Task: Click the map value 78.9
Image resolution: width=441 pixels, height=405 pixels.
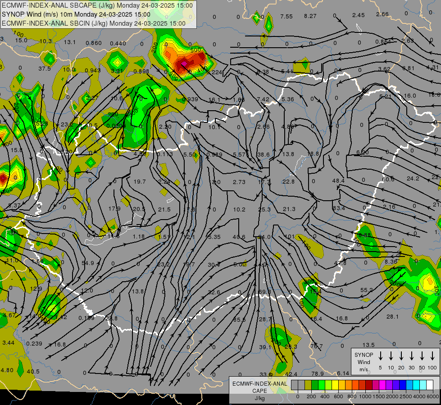Action: [318, 373]
